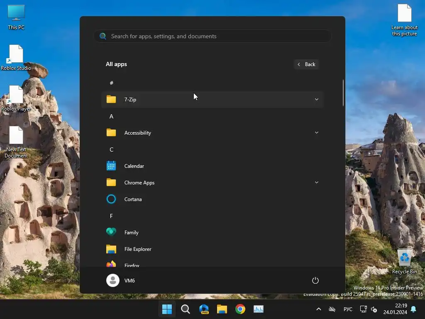Open the Chrome Apps folder icon
Viewport: 425px width, 319px height.
[x=111, y=182]
